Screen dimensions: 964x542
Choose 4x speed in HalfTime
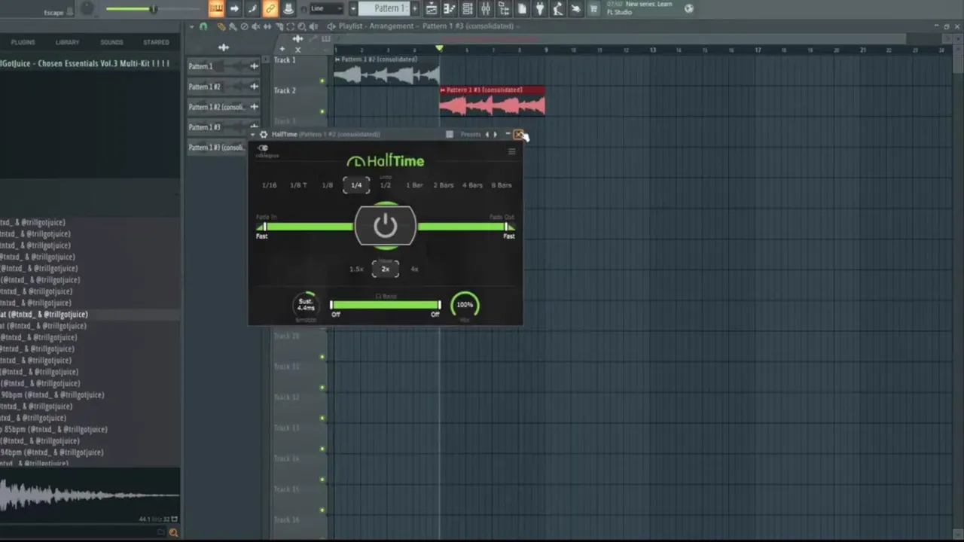[x=414, y=269]
